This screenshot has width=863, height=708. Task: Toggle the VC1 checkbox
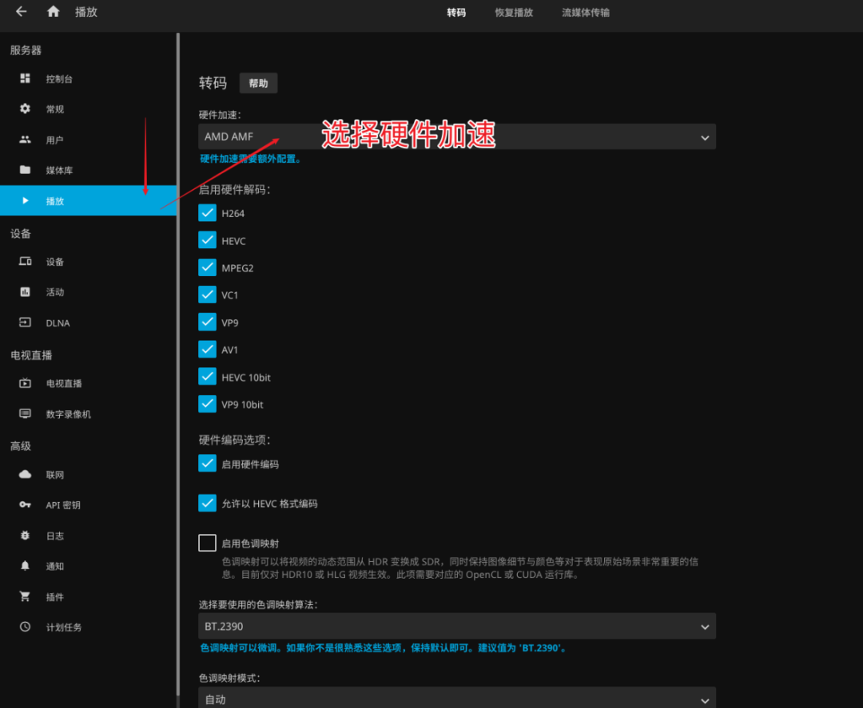207,295
